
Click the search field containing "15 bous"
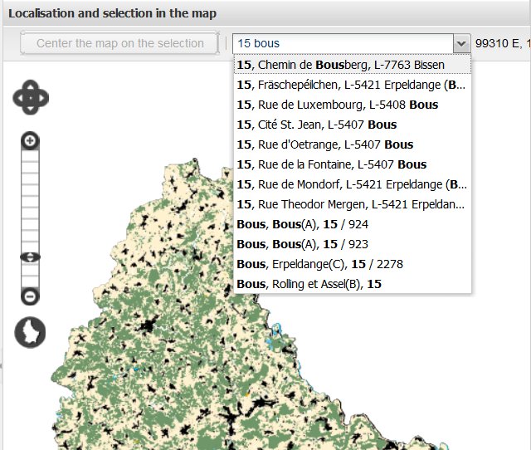(342, 43)
